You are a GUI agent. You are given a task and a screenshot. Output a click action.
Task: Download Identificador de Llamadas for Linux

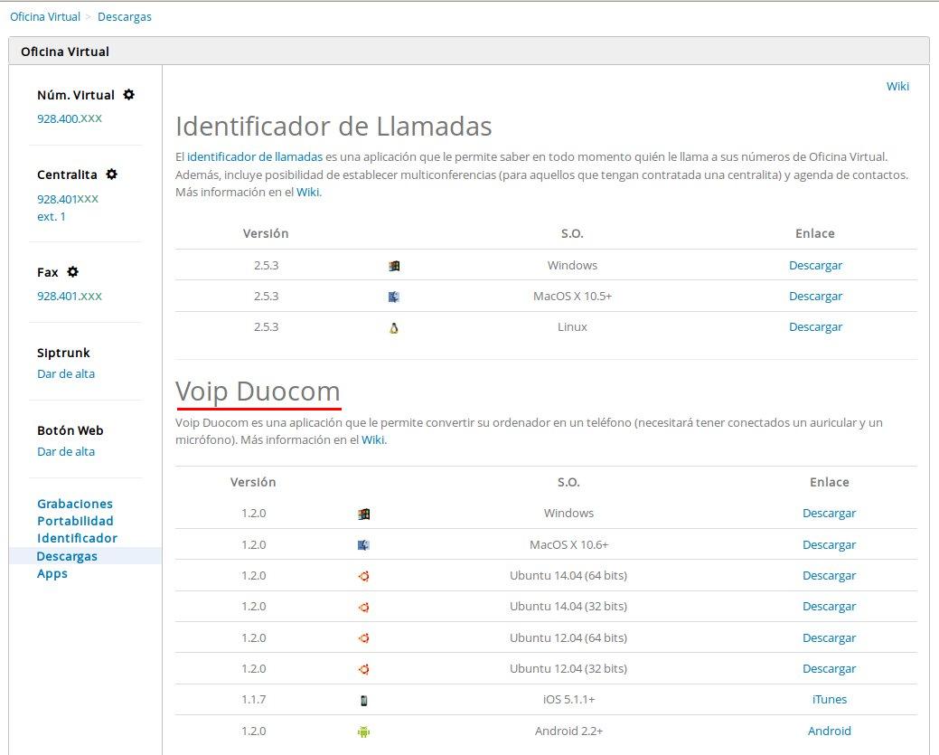click(x=815, y=327)
